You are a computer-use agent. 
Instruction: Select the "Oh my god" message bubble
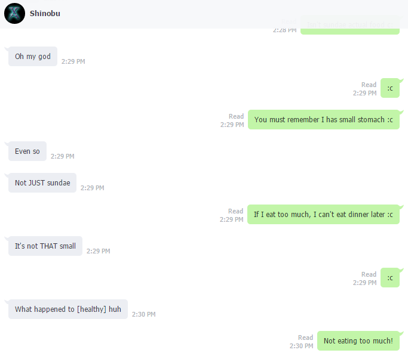coord(33,57)
